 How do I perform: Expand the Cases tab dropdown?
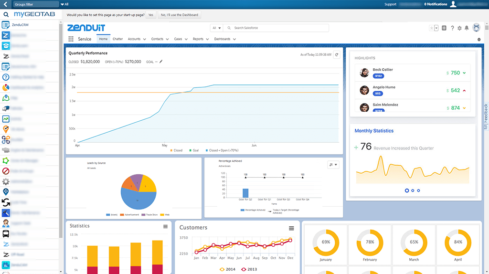tap(186, 39)
